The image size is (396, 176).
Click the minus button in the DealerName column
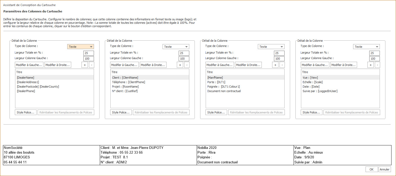(x=91, y=65)
